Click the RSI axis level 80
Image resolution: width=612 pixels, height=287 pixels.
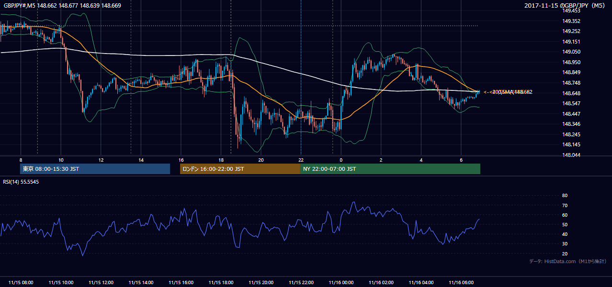[x=565, y=196]
